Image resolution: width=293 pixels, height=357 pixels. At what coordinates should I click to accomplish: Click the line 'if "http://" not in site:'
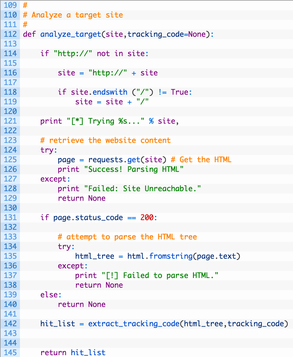95,53
